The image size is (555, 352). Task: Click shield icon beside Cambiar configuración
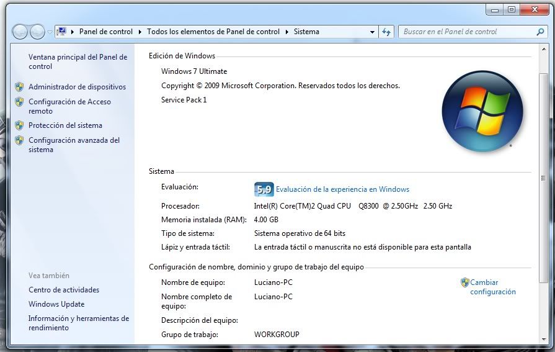click(464, 282)
